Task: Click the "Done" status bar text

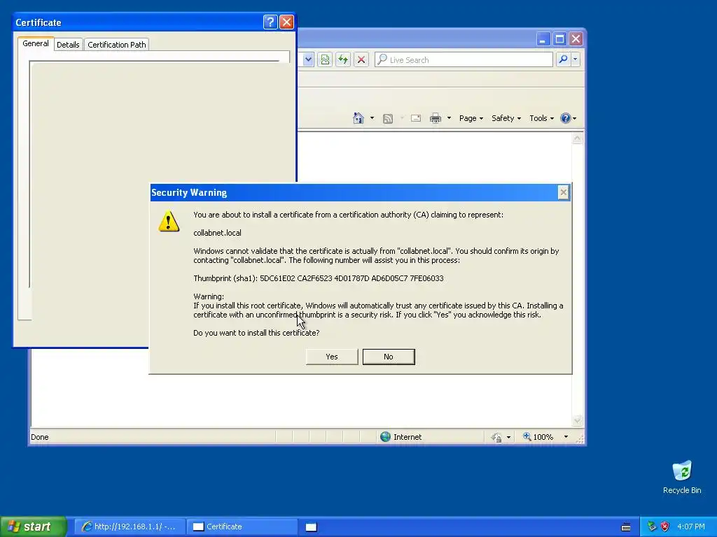Action: coord(40,437)
